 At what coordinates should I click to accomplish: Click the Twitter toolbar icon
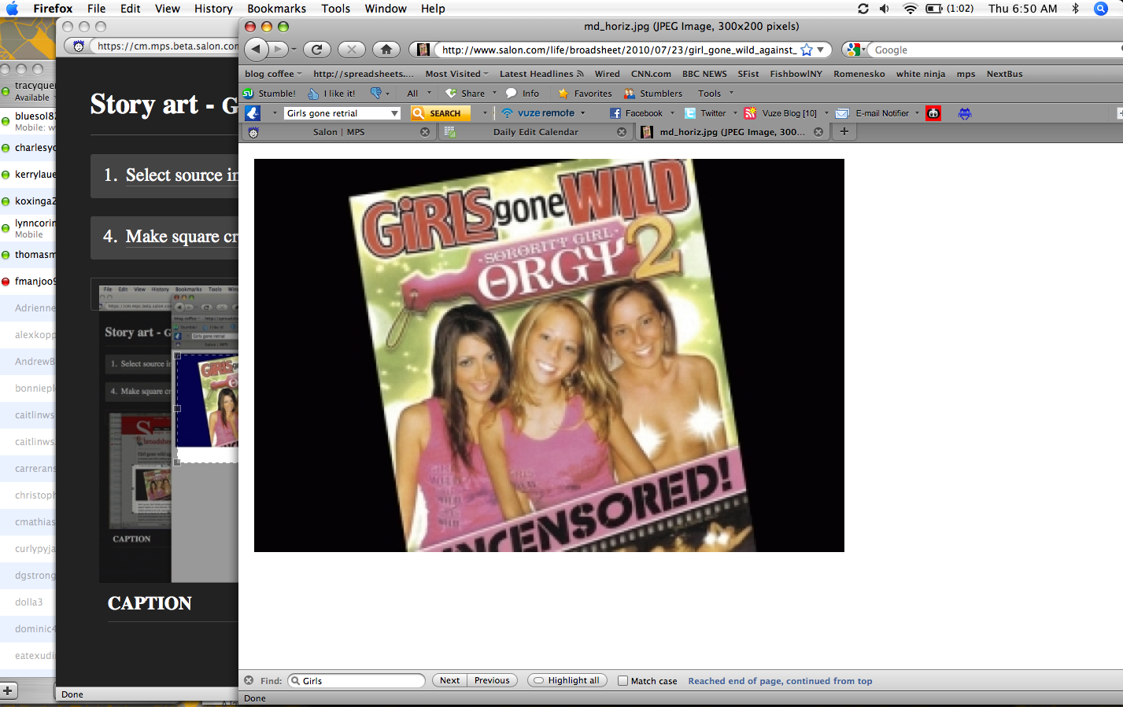pos(690,113)
